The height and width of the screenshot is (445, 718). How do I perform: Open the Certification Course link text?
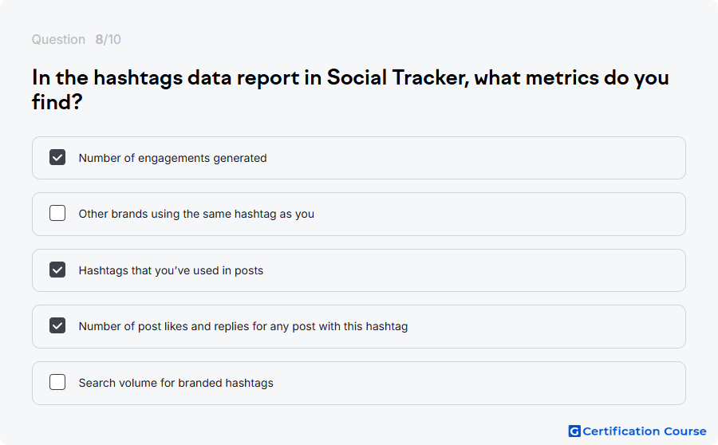[645, 431]
